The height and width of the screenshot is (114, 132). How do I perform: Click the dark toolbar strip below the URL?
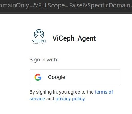point(66,13)
